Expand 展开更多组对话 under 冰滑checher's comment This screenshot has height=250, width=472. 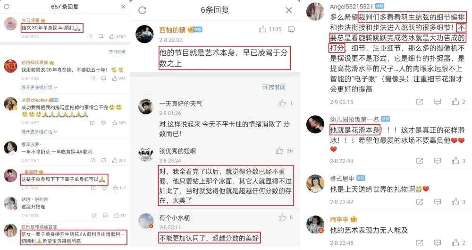(39, 132)
